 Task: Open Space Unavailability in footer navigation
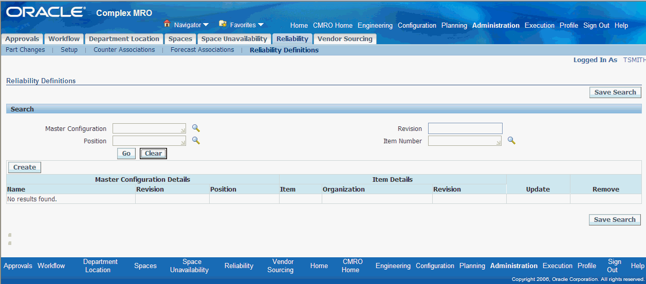189,266
